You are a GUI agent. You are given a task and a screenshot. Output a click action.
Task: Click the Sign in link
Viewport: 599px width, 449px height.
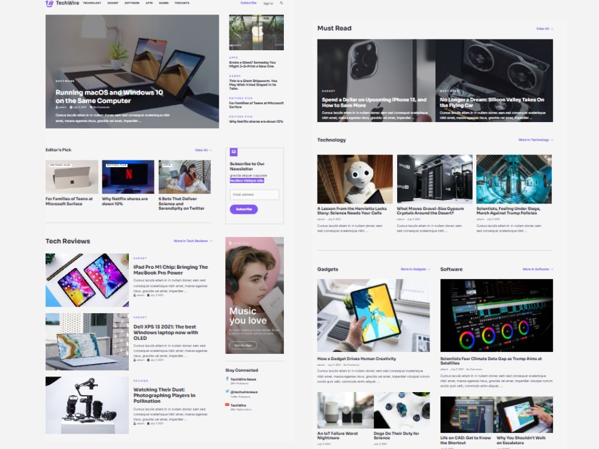[x=268, y=3]
